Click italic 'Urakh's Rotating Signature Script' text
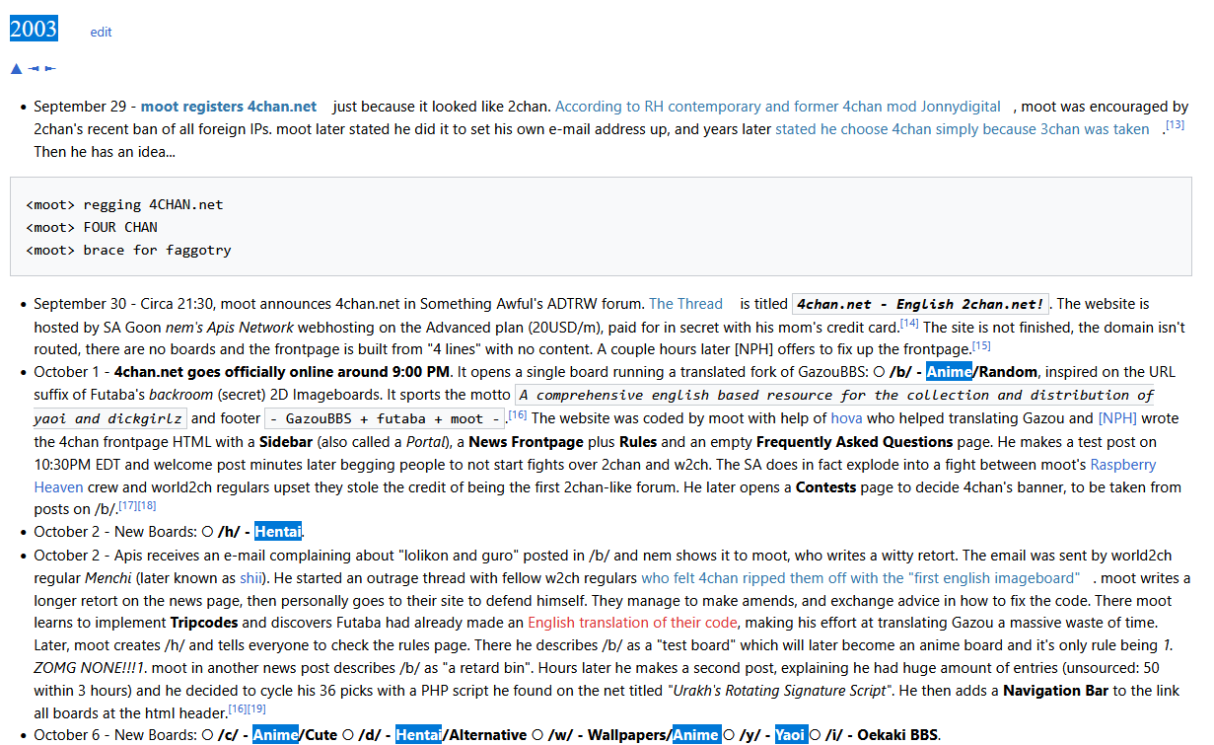The width and height of the screenshot is (1214, 745). click(778, 692)
